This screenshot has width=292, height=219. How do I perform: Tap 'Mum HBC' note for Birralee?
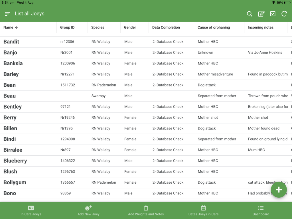(x=256, y=150)
